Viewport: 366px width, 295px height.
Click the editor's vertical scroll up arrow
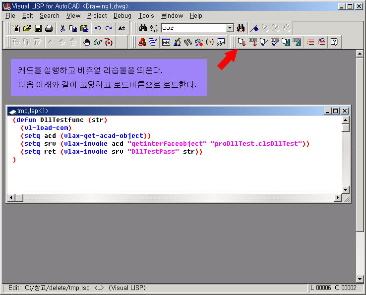[x=345, y=120]
